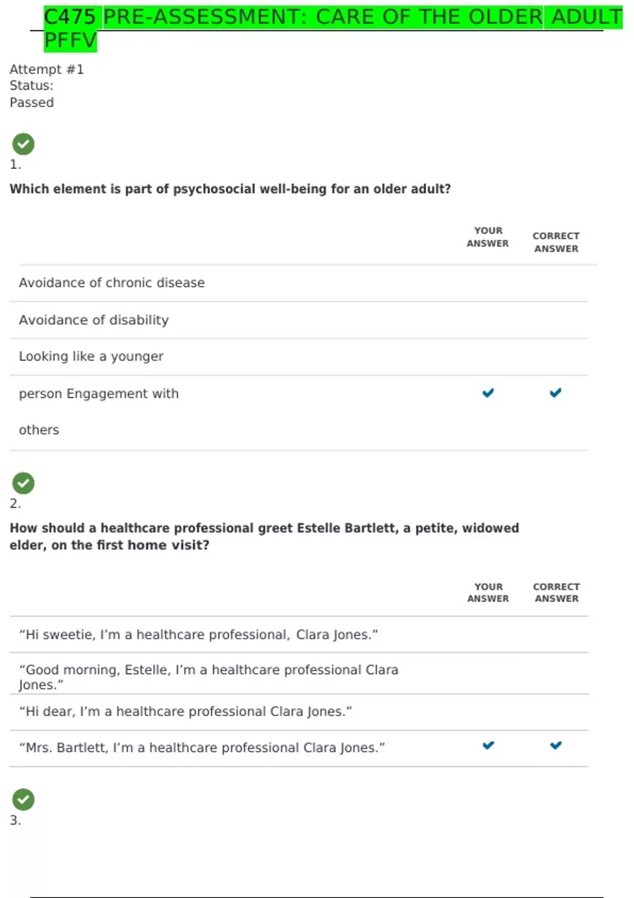The image size is (634, 898).
Task: Click the 'Mrs. Bartlett' greeting answer text
Action: [x=202, y=747]
